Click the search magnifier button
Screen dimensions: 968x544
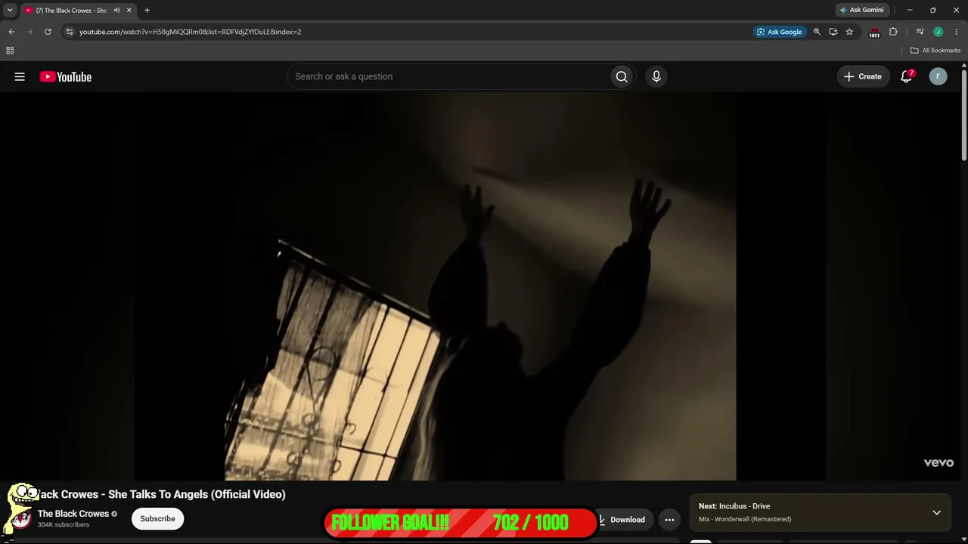point(622,76)
